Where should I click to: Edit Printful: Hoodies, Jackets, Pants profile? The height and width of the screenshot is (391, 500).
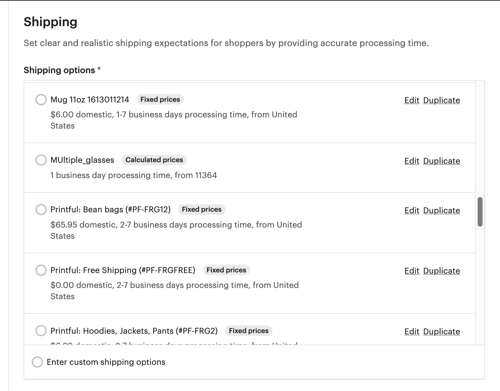click(x=412, y=332)
